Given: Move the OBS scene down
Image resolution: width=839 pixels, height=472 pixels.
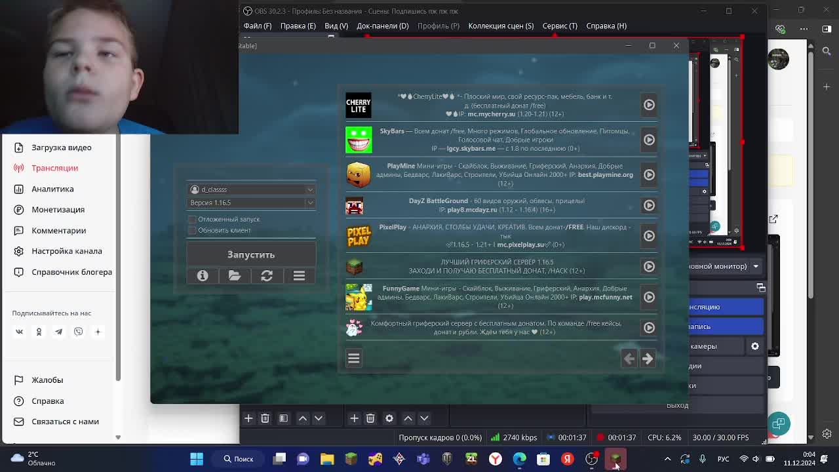Looking at the screenshot, I should 319,418.
